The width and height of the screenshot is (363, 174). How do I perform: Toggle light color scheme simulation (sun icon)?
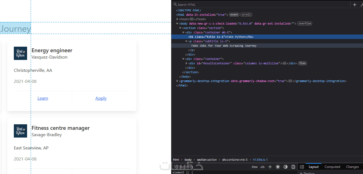278,167
